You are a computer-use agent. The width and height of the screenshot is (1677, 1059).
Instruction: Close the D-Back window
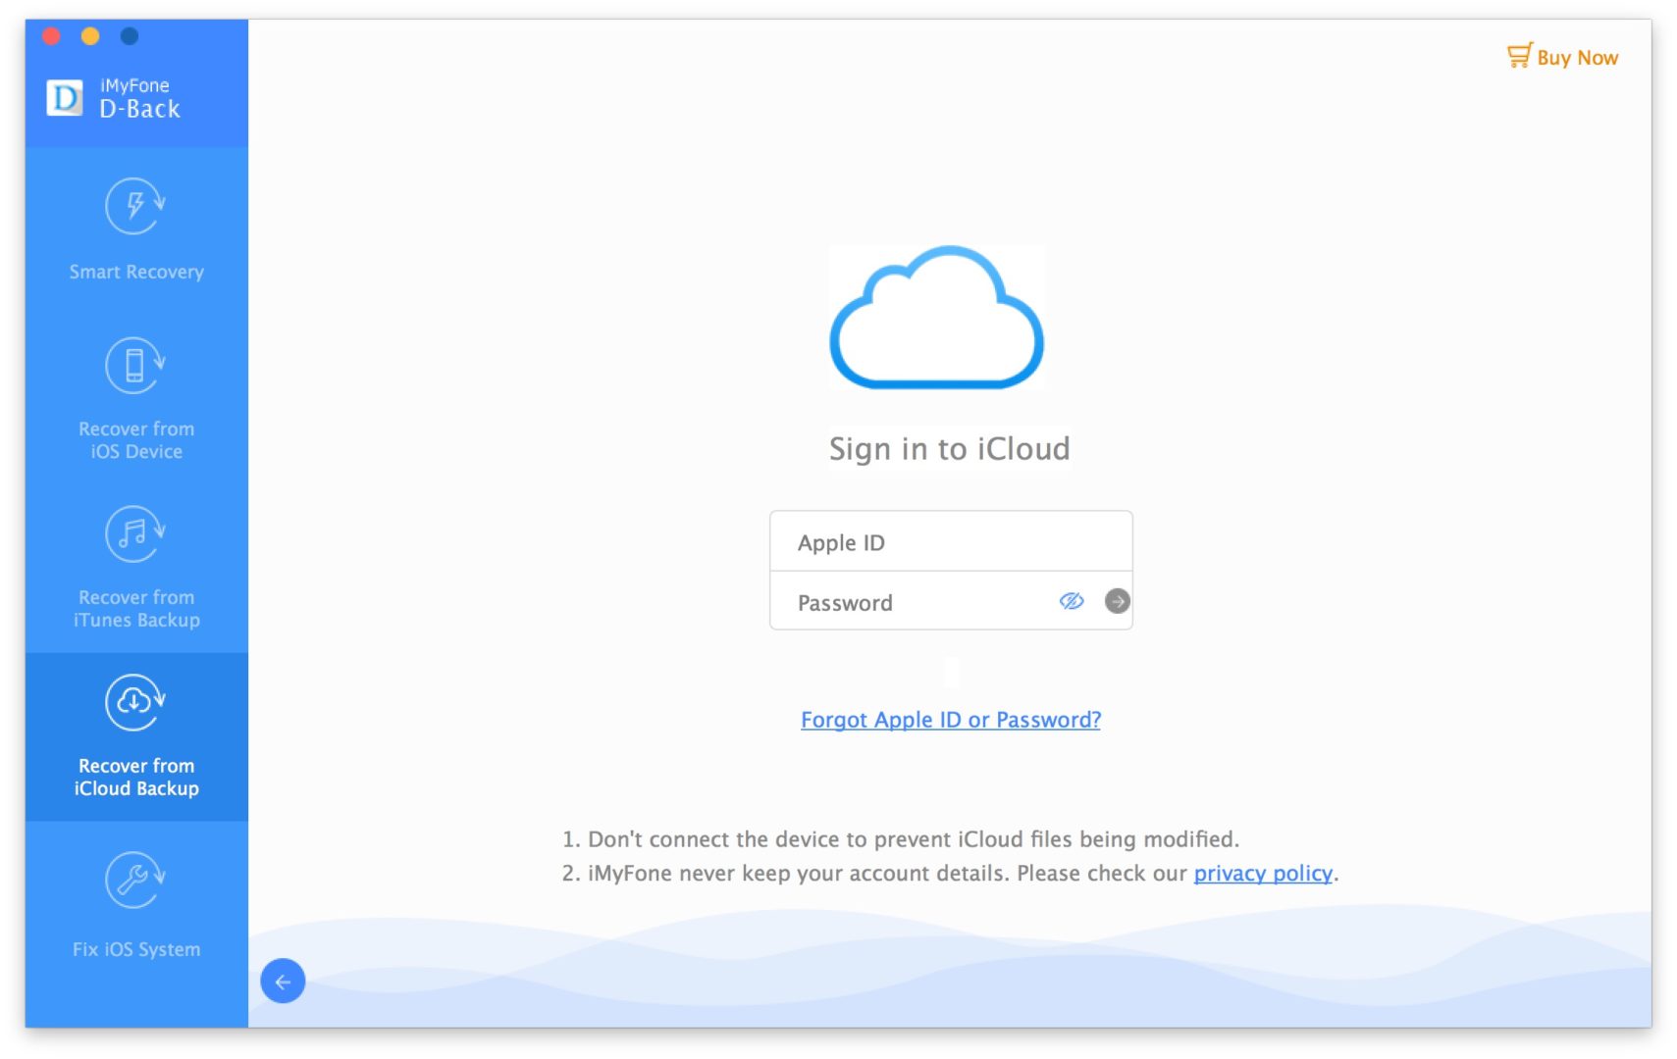(52, 36)
